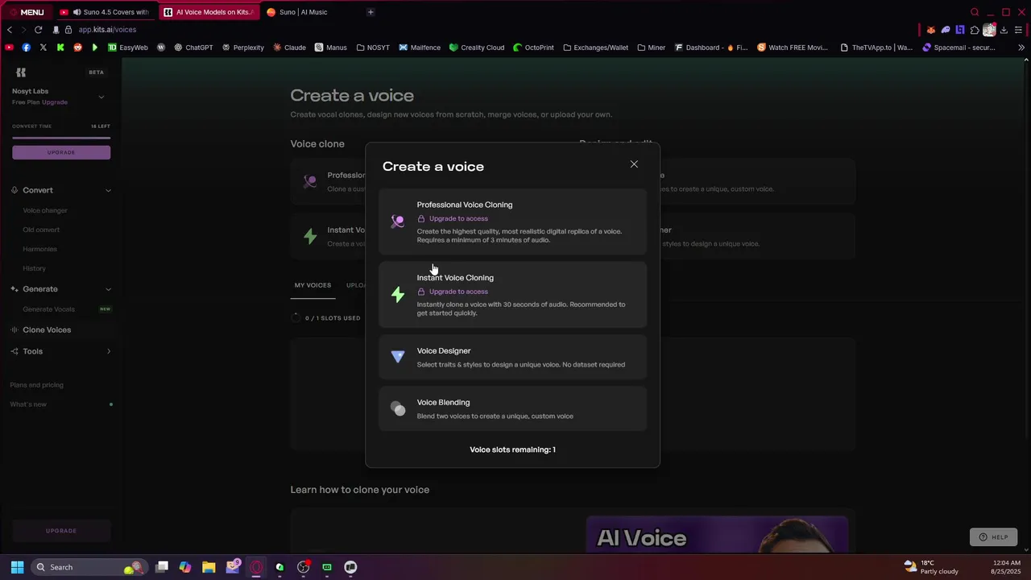Open a new browser tab with plus
Image resolution: width=1031 pixels, height=580 pixels.
tap(371, 12)
